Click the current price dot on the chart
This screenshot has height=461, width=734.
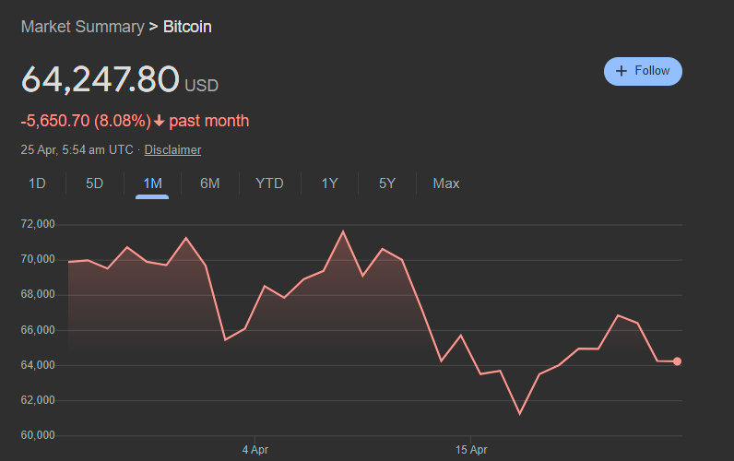tap(677, 361)
